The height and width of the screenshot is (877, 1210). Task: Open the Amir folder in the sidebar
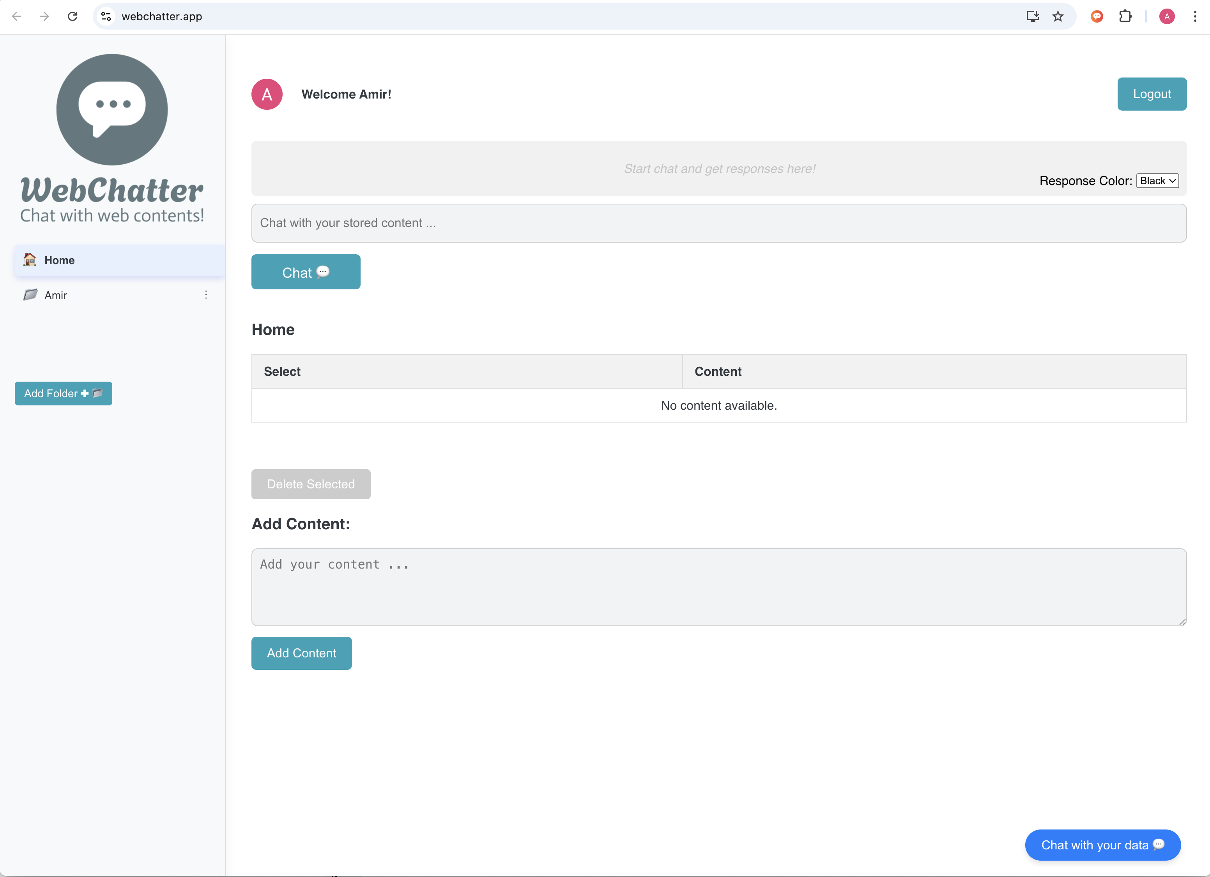(x=120, y=295)
